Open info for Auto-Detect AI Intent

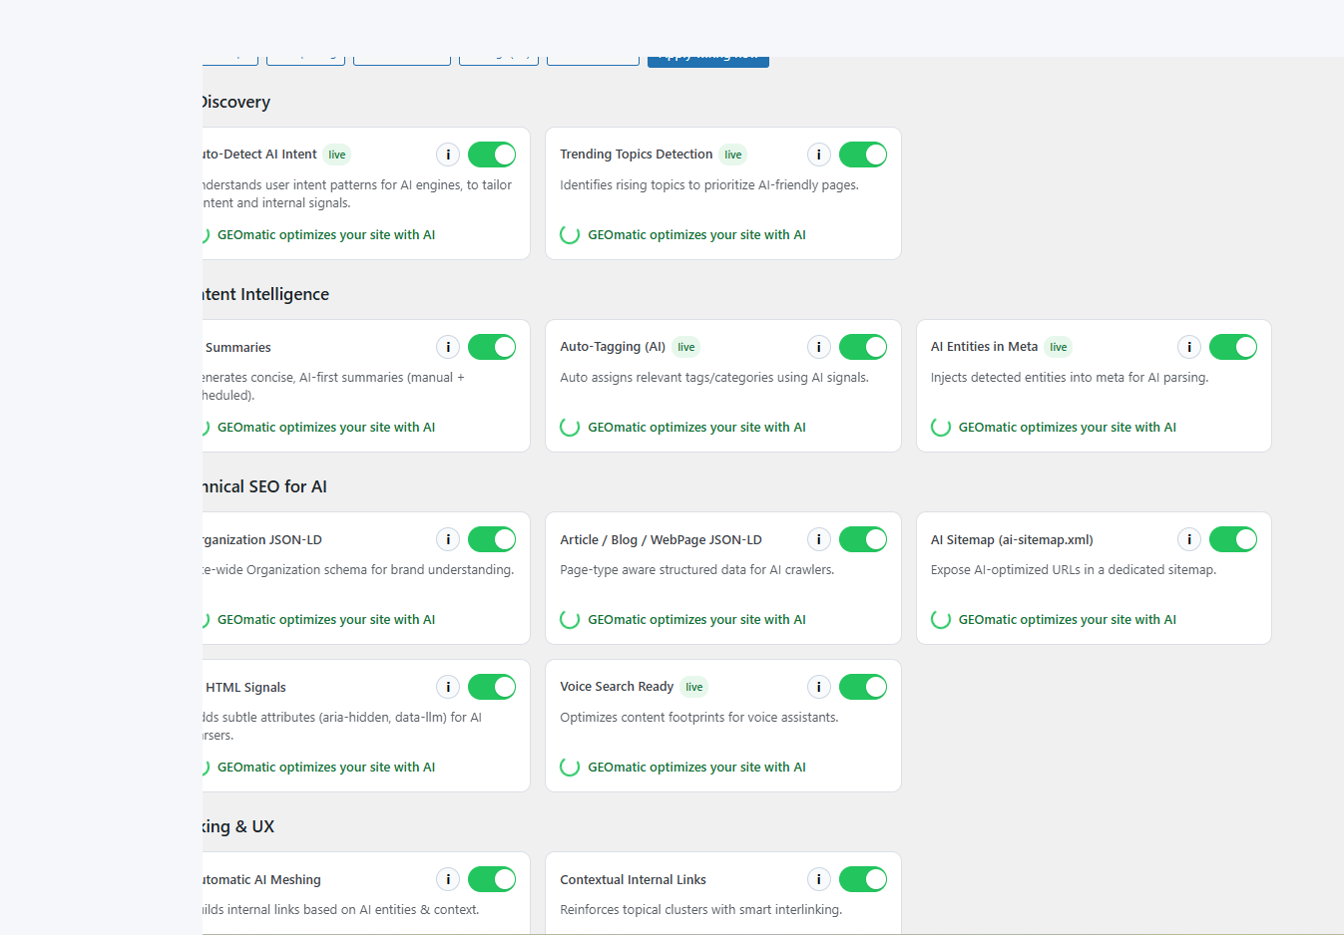pyautogui.click(x=448, y=155)
